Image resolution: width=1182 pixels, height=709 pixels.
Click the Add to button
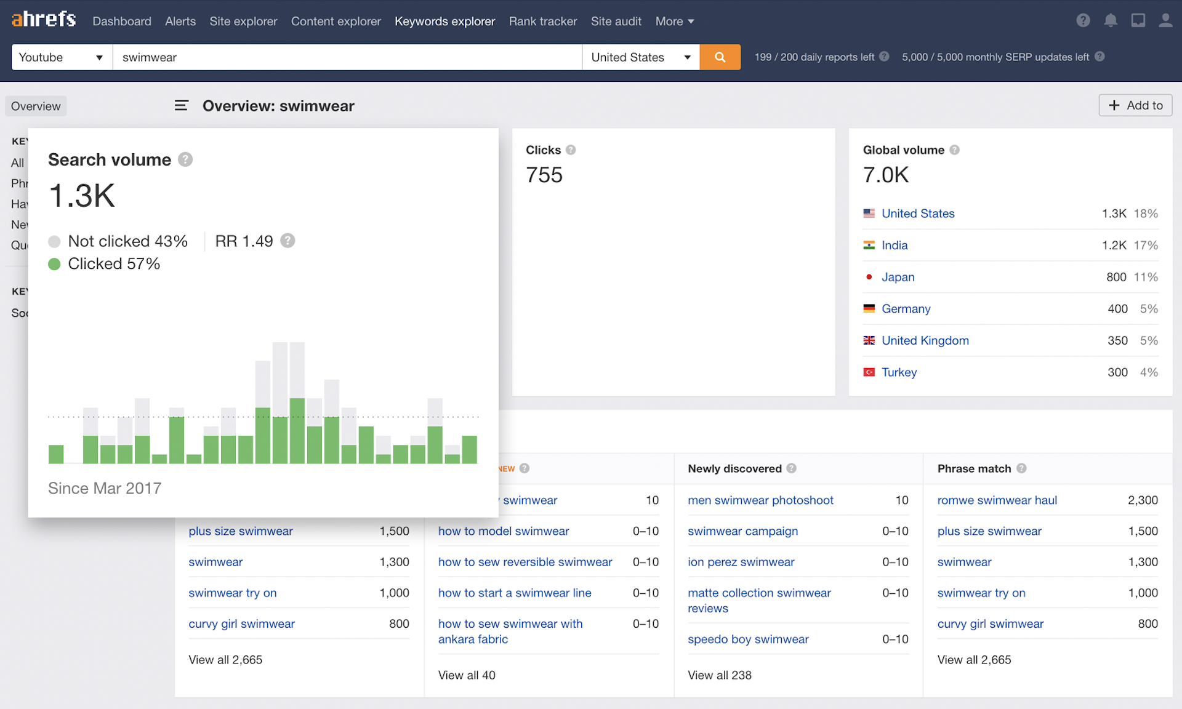(x=1135, y=105)
